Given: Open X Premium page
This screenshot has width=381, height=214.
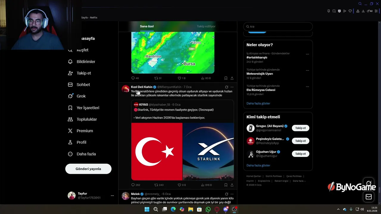Looking at the screenshot, I should (x=80, y=131).
